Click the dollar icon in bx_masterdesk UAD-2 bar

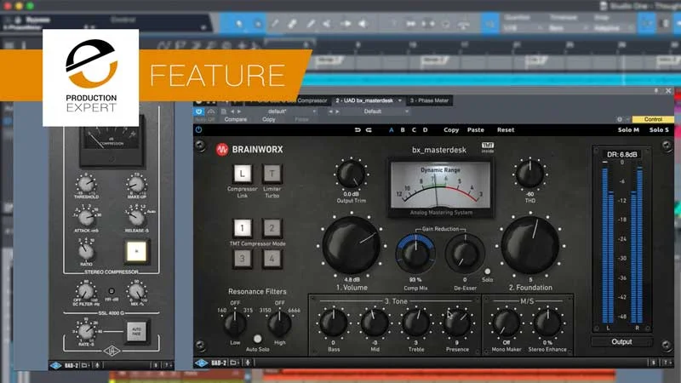pos(653,363)
